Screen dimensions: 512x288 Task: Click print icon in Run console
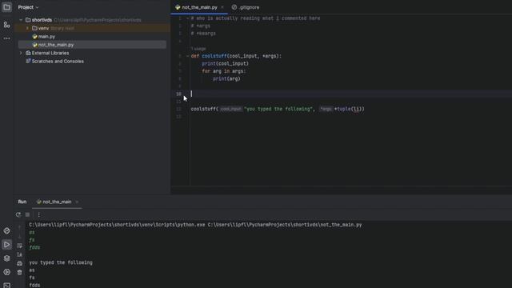[19, 263]
